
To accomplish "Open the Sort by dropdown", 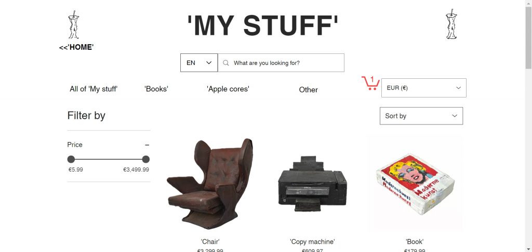I will tap(421, 116).
